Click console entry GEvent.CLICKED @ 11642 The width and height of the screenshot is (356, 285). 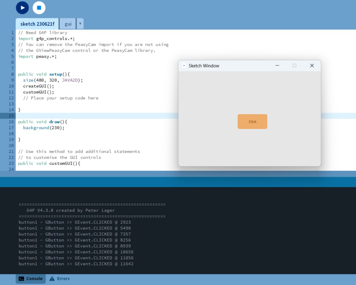76,264
